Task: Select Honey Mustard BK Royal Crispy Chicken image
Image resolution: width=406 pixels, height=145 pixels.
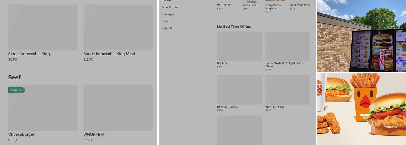Action: coord(287,46)
